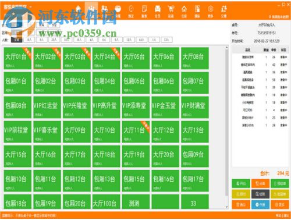
Task: Filter tables by 20人 capacity
Action: pos(54,40)
